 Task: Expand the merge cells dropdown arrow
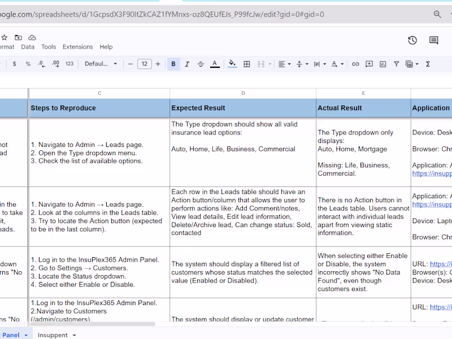tap(270, 64)
